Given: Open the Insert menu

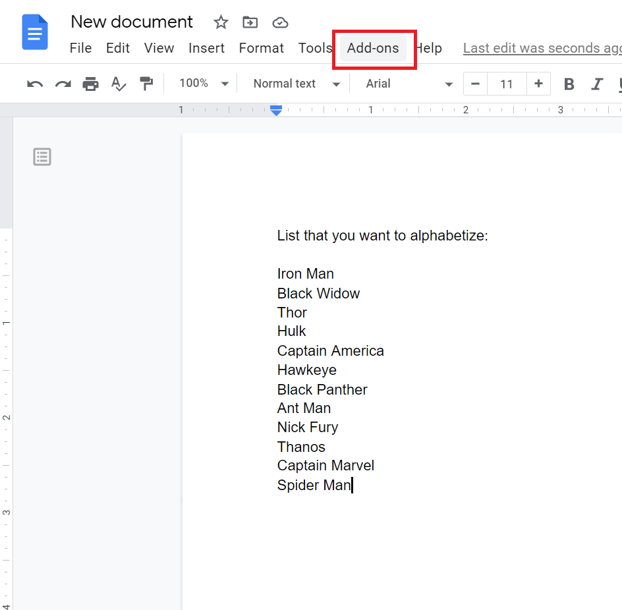Looking at the screenshot, I should click(x=206, y=48).
